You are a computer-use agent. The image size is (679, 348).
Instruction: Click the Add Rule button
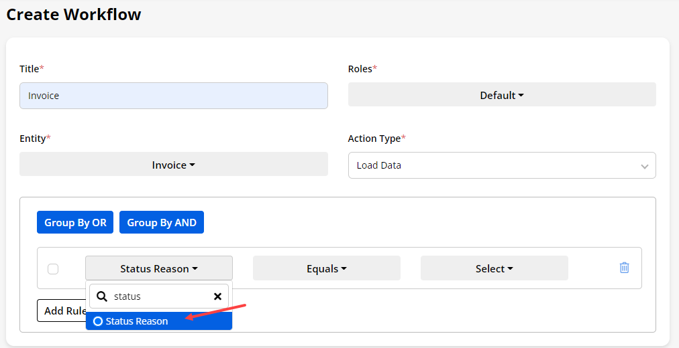62,311
